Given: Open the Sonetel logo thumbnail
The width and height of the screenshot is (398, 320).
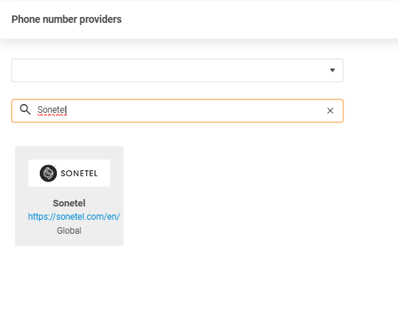Looking at the screenshot, I should tap(69, 173).
